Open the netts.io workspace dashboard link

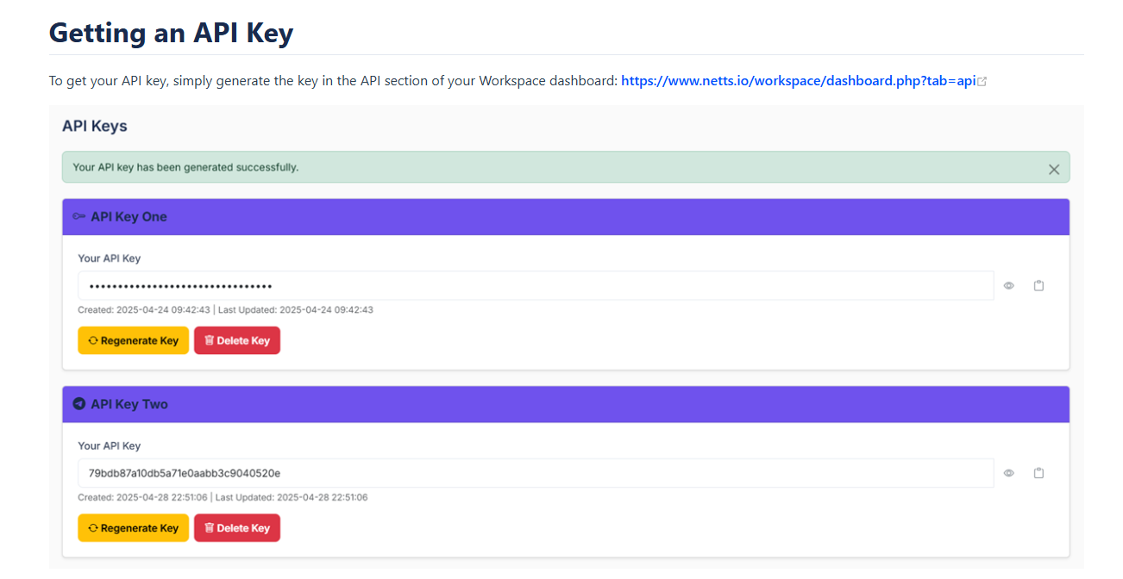[x=798, y=81]
